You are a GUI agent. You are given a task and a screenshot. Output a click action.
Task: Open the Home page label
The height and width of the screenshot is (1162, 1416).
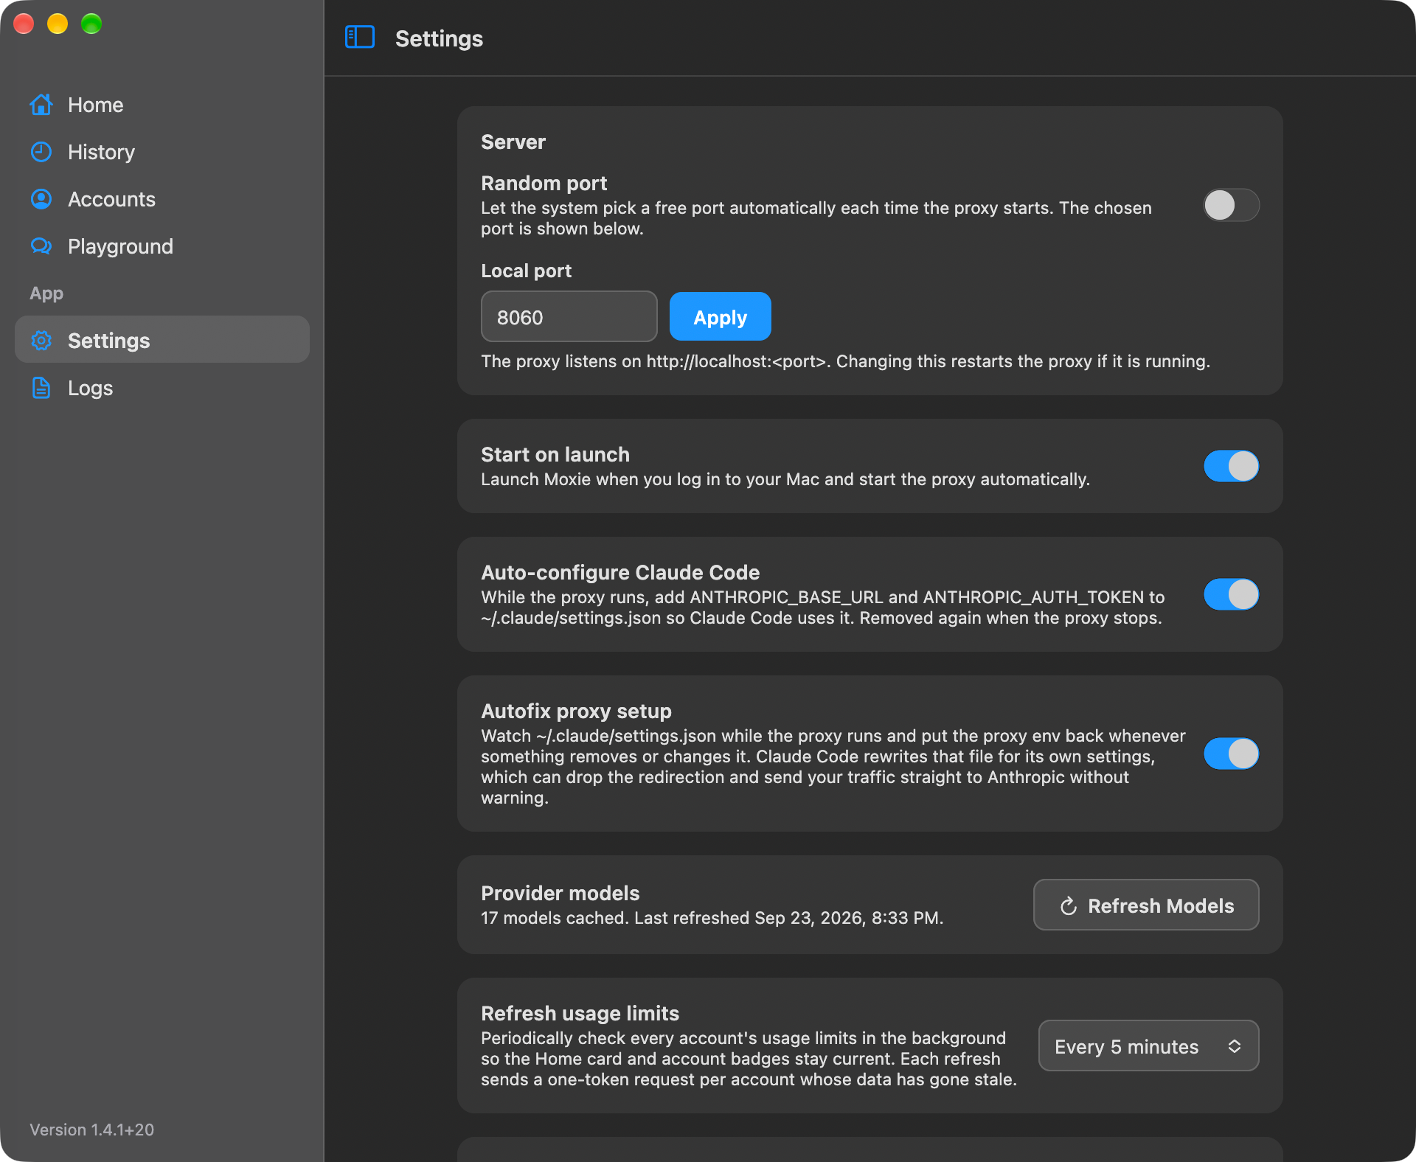point(96,105)
